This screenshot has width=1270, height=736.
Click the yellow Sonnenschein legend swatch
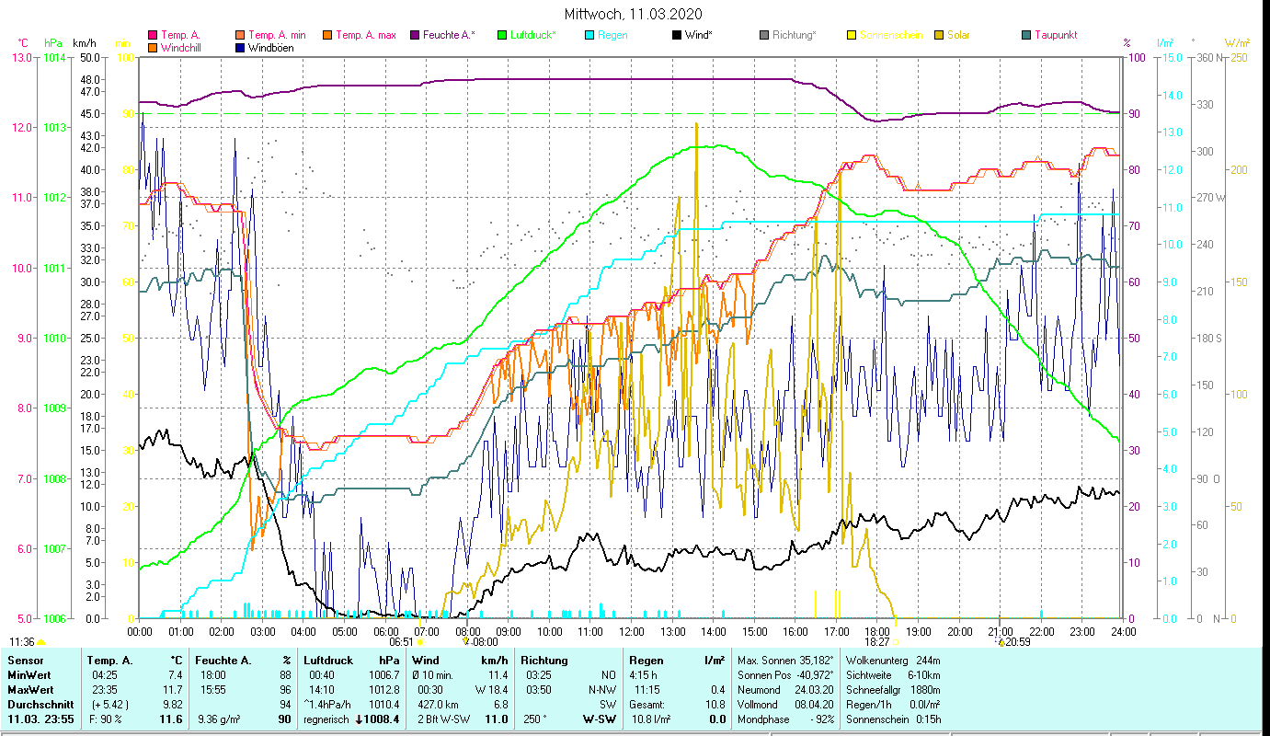click(851, 36)
